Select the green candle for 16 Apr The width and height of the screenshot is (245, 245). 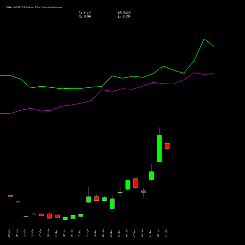128,185
